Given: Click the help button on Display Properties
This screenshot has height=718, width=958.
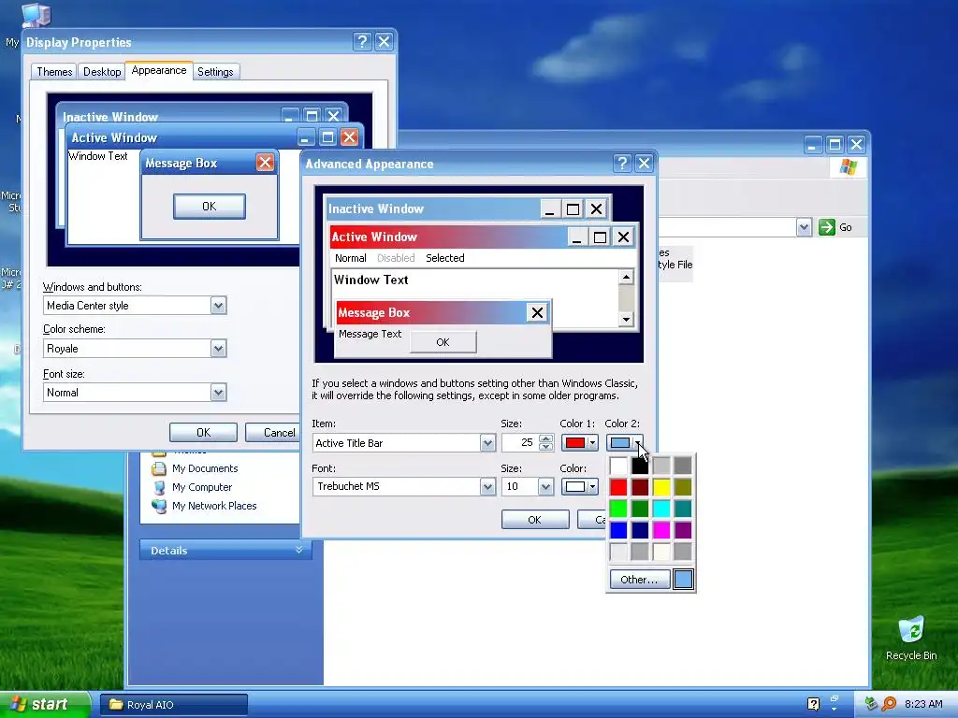Looking at the screenshot, I should (362, 41).
